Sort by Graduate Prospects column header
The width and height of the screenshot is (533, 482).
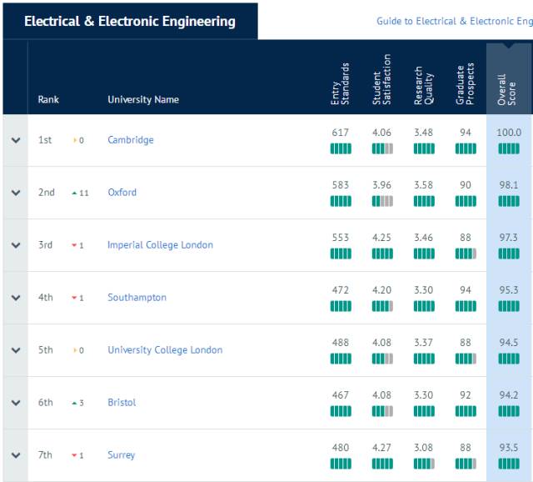[465, 84]
